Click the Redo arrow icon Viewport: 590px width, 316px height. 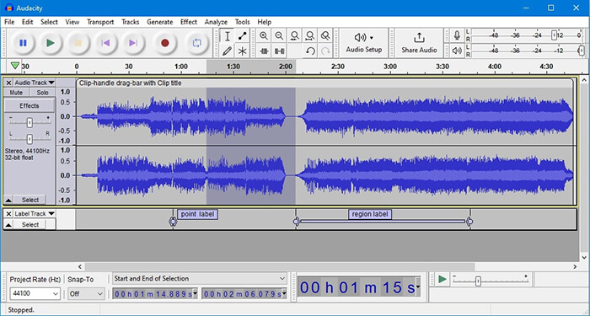[x=325, y=51]
